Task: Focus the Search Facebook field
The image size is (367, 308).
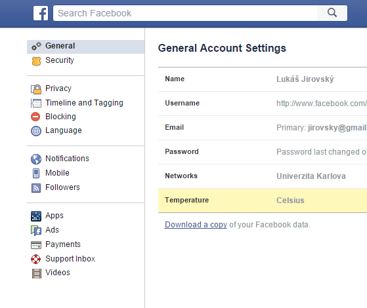Action: [185, 13]
